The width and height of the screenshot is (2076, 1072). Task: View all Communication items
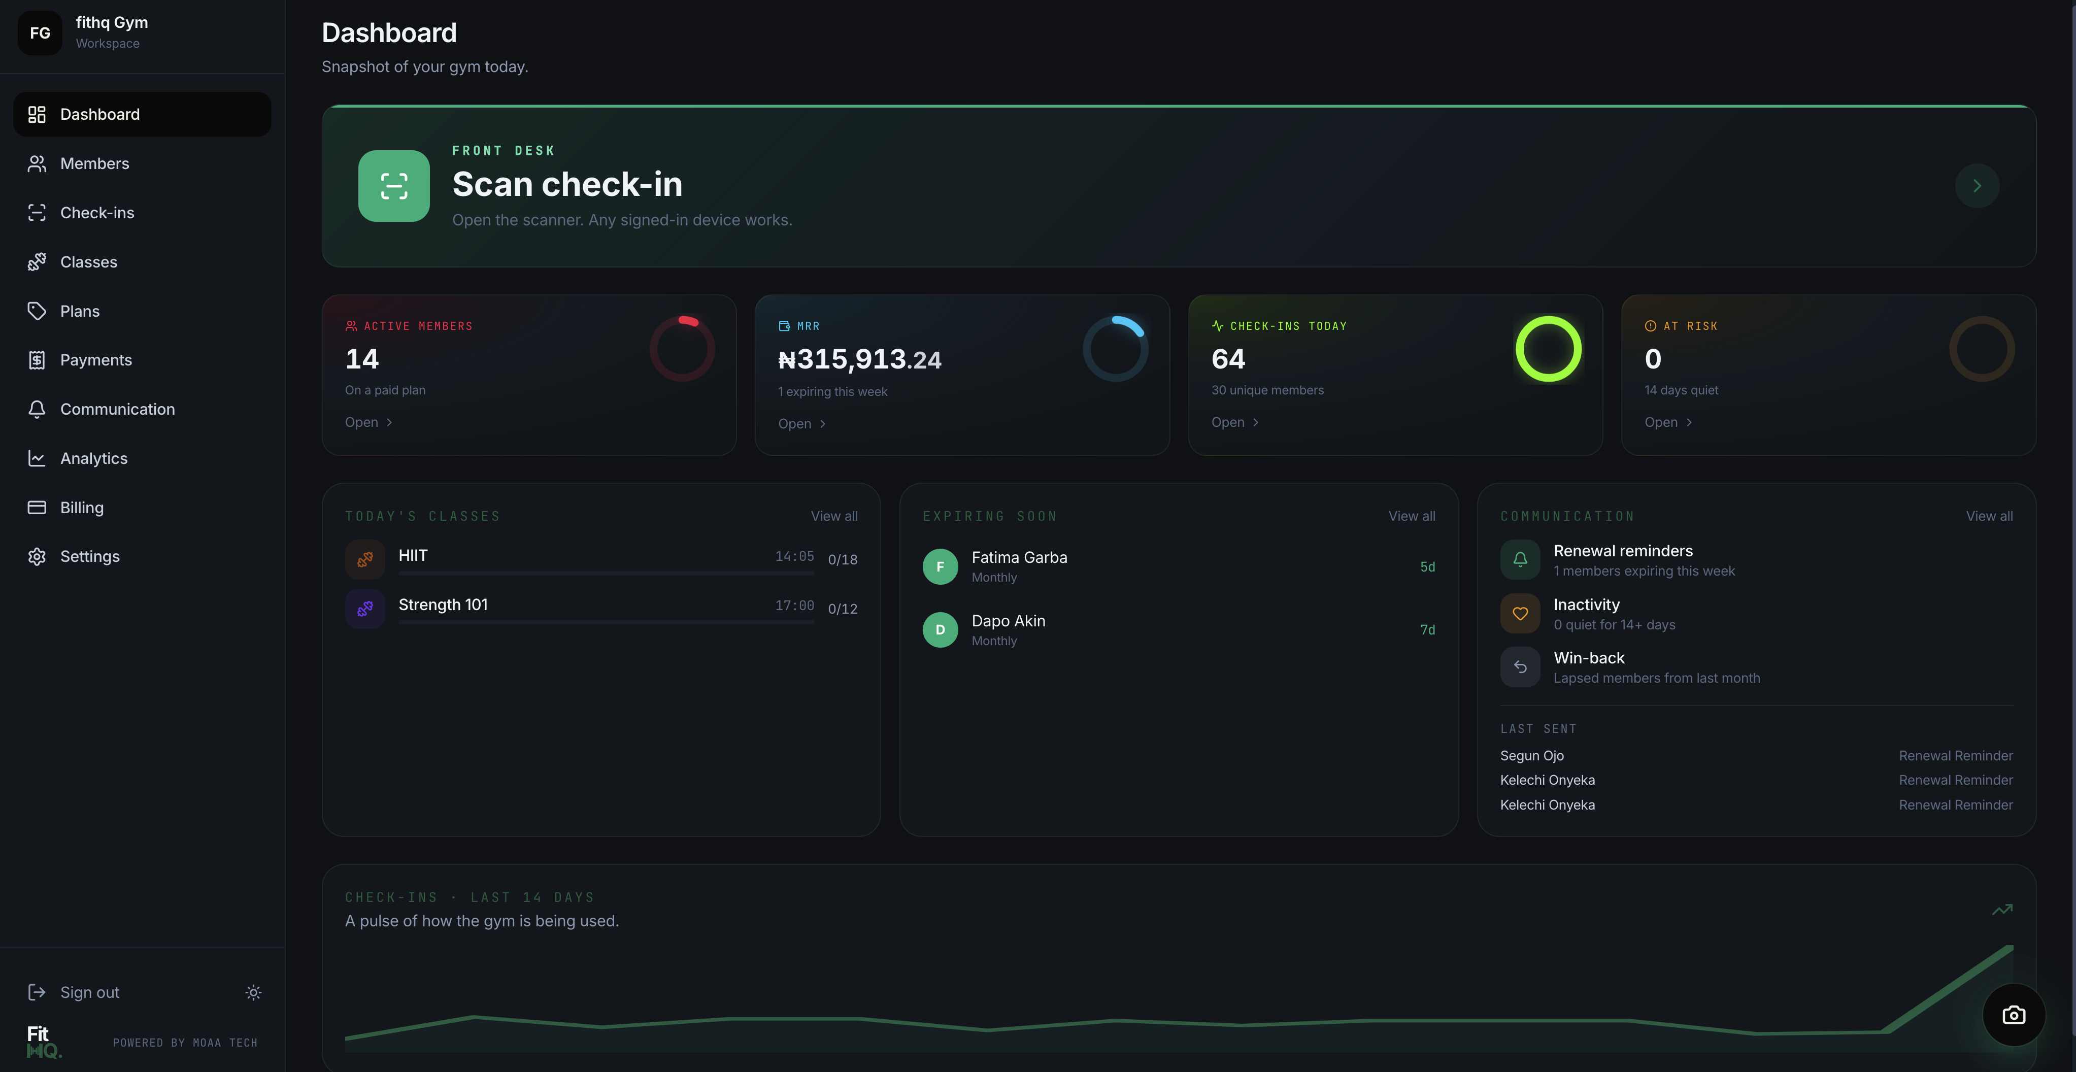tap(1989, 517)
